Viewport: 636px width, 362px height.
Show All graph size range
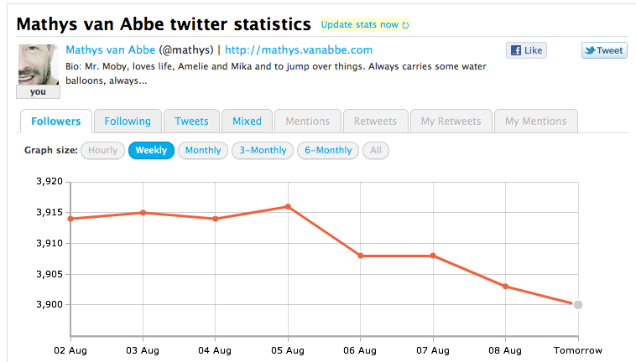coord(375,151)
